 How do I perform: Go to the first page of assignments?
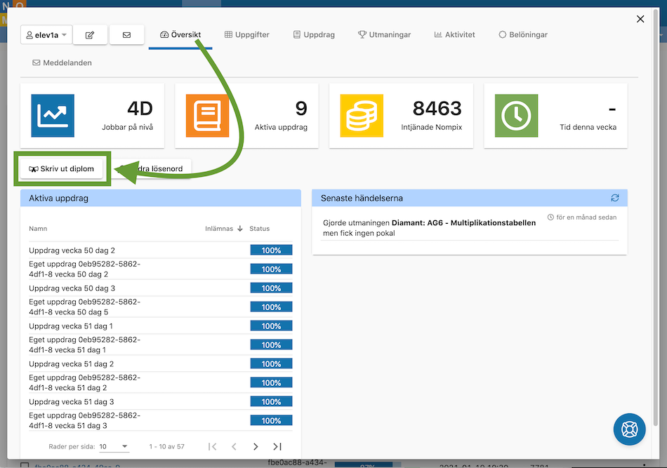[213, 446]
